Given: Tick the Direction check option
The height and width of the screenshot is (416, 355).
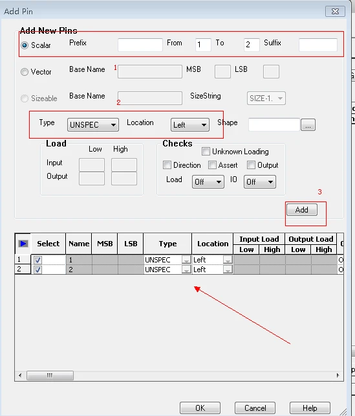Looking at the screenshot, I should 167,165.
